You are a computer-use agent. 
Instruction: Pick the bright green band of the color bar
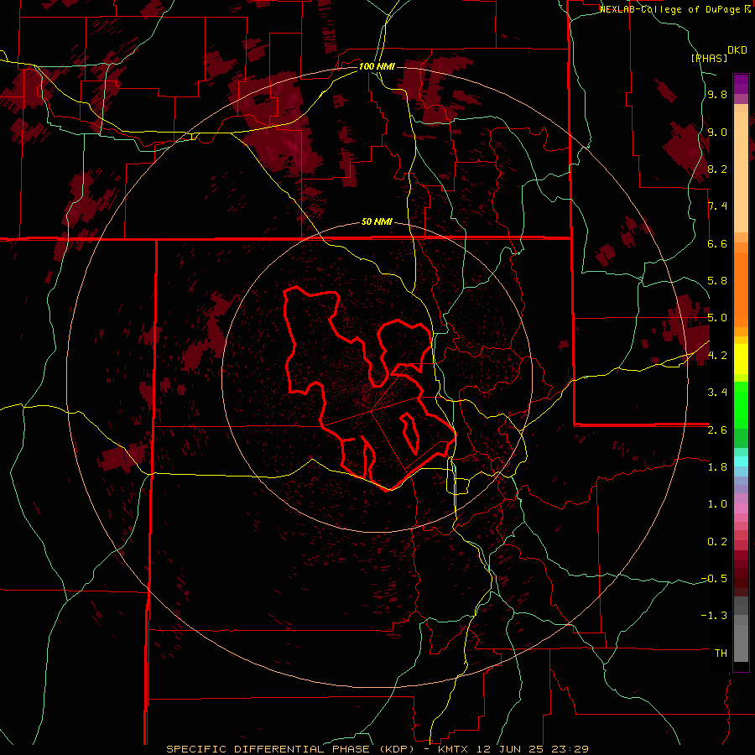tap(741, 404)
